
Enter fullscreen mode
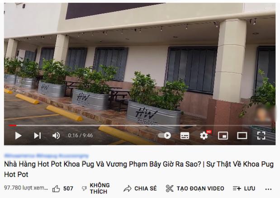click(x=261, y=136)
